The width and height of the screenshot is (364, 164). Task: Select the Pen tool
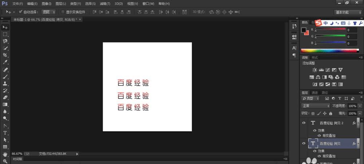click(5, 126)
